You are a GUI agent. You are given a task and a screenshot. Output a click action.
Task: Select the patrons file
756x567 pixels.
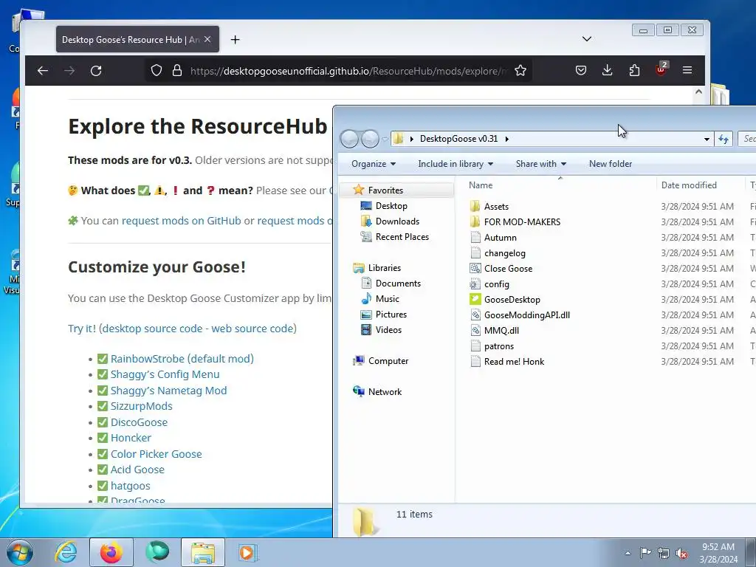[498, 346]
